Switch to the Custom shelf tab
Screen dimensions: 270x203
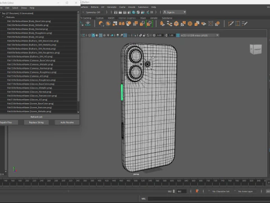click(x=100, y=18)
